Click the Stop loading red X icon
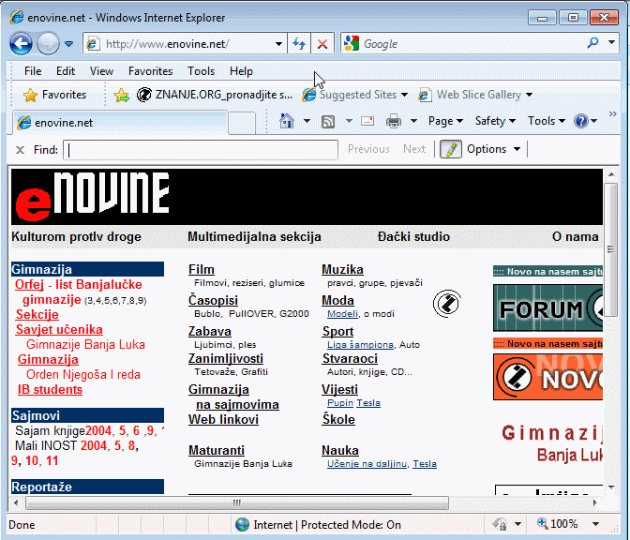This screenshot has width=630, height=540. tap(322, 44)
